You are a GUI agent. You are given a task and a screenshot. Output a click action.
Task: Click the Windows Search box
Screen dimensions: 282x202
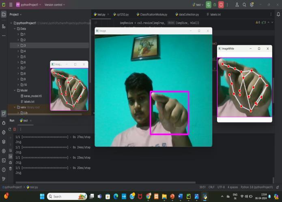coord(67,196)
